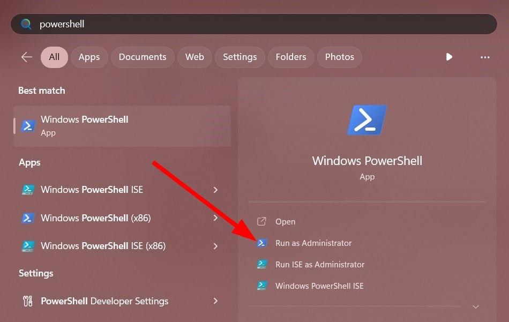Open the three-dot more options menu

pos(485,57)
